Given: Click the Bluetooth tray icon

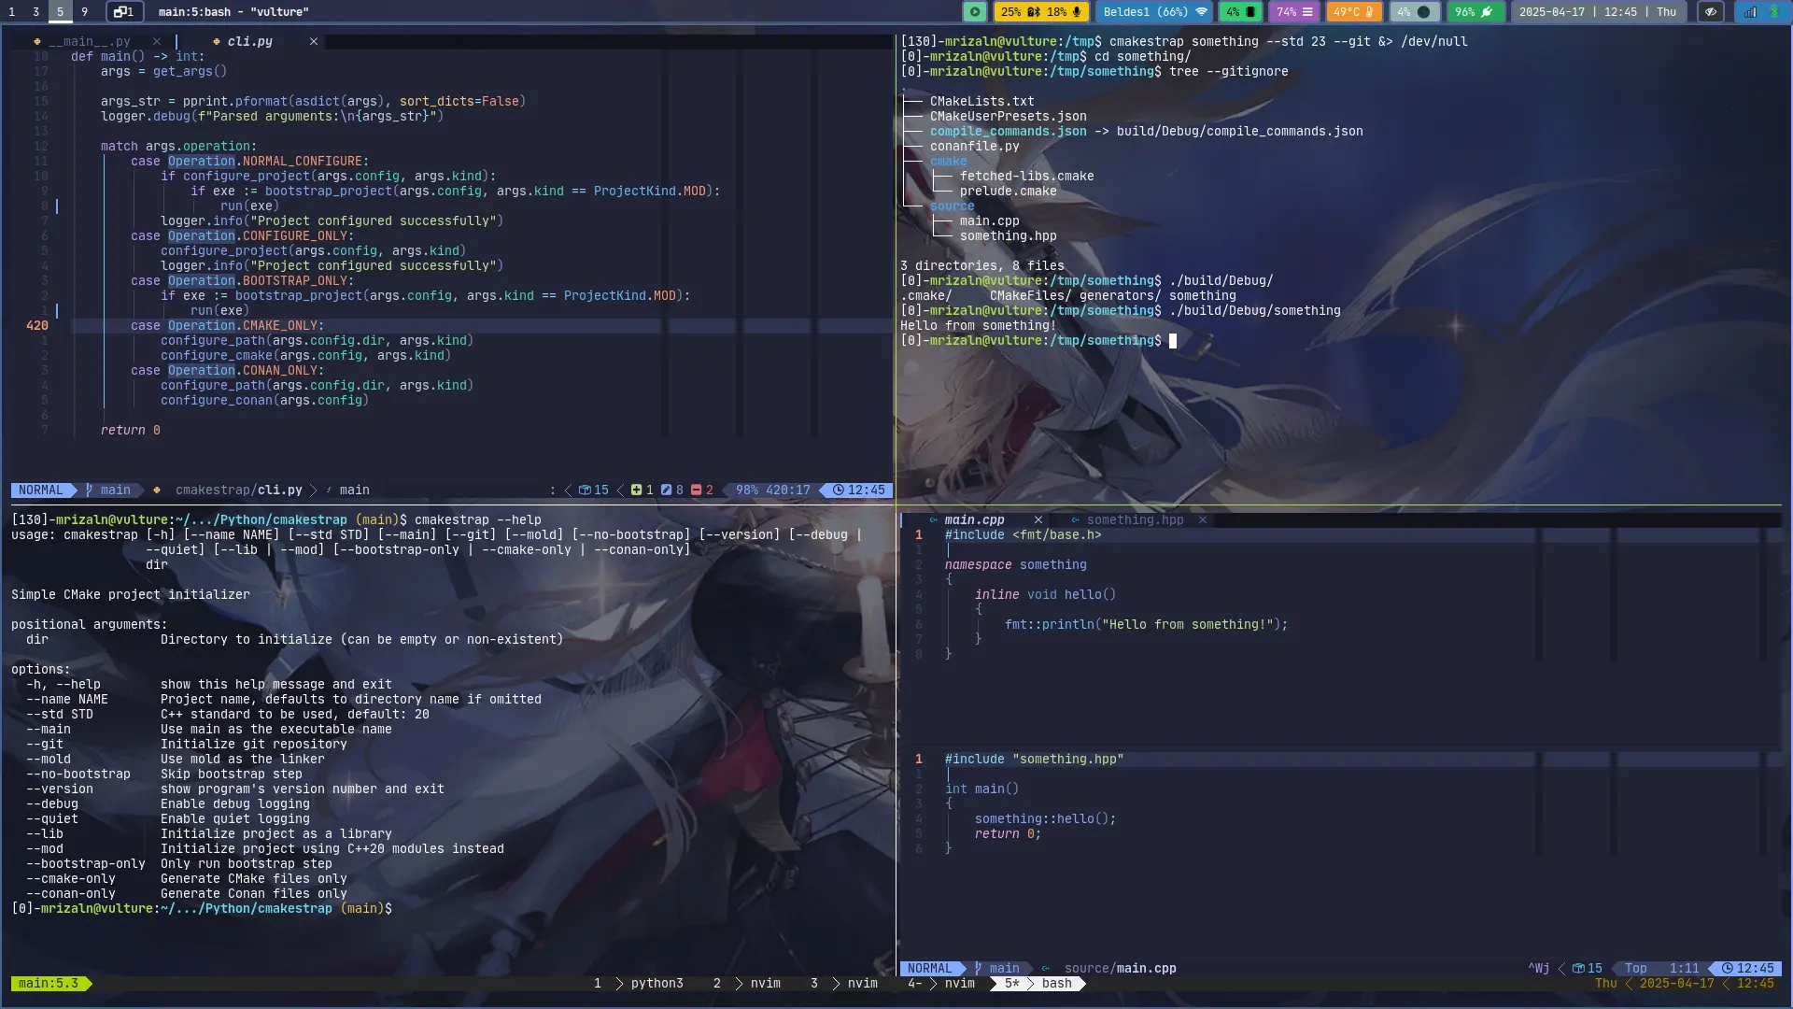Looking at the screenshot, I should [1773, 12].
